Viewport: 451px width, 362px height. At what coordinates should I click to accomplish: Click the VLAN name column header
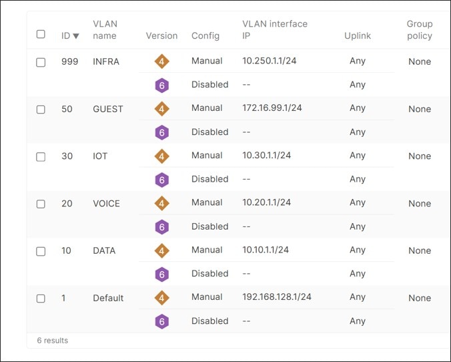click(x=105, y=30)
